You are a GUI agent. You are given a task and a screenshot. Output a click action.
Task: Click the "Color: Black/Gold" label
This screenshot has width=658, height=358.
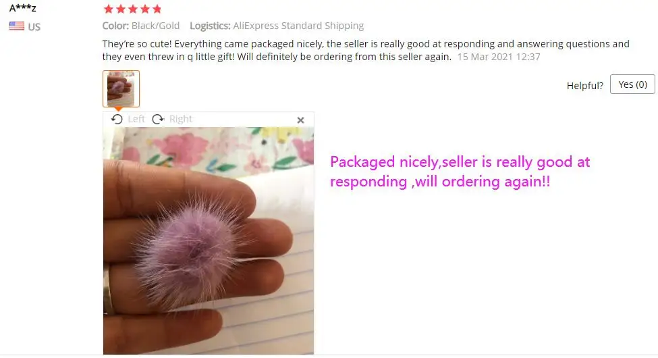pos(141,26)
